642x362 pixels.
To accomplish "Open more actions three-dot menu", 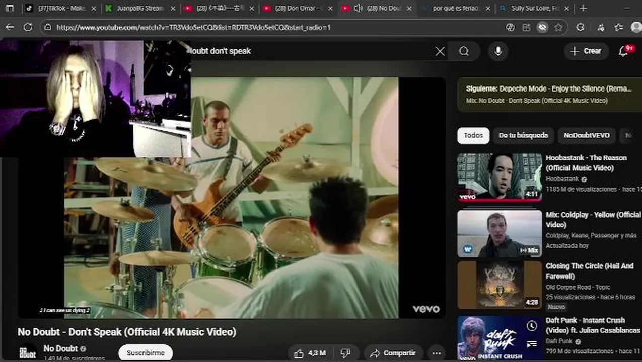I will click(437, 353).
